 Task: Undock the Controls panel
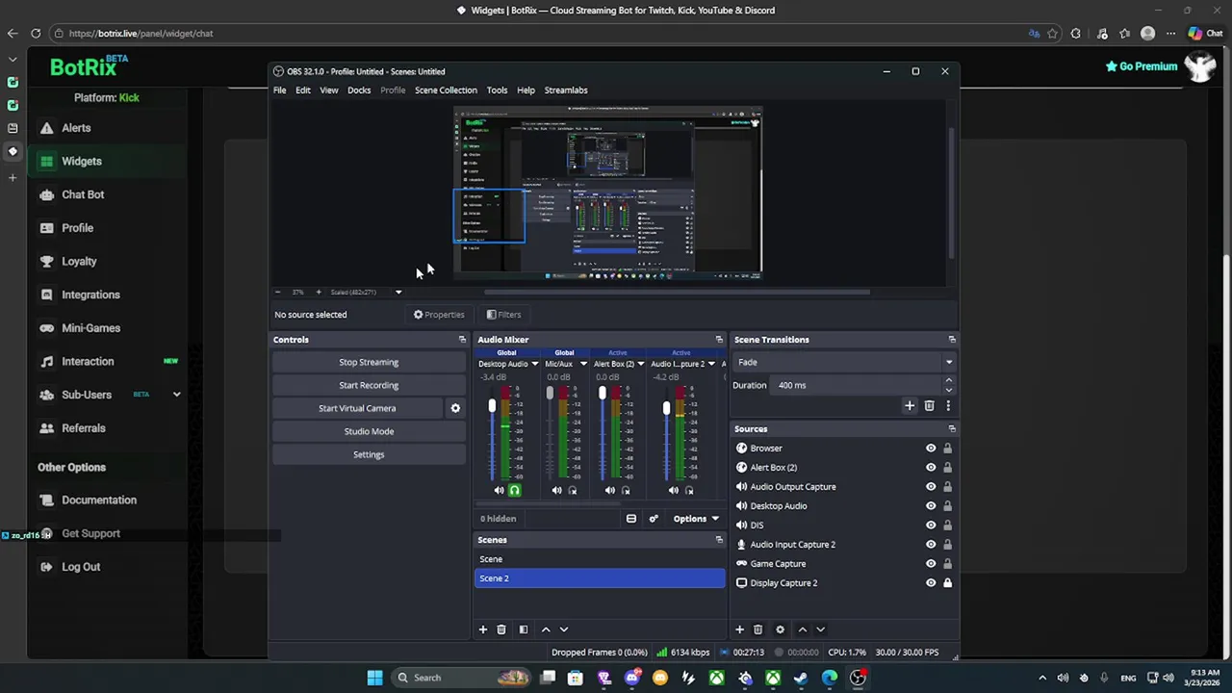coord(462,340)
